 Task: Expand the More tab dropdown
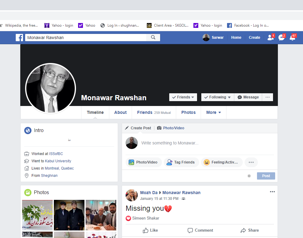[x=213, y=113]
